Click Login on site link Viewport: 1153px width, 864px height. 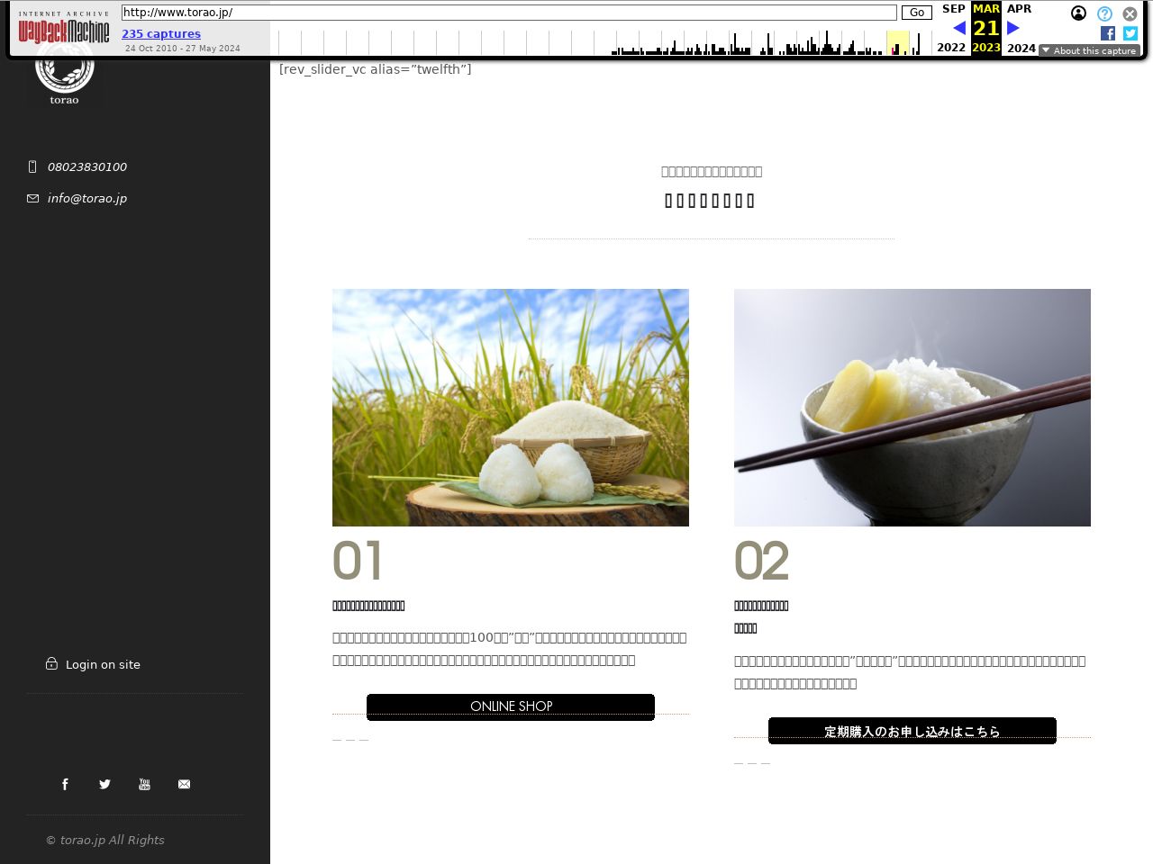click(x=103, y=664)
